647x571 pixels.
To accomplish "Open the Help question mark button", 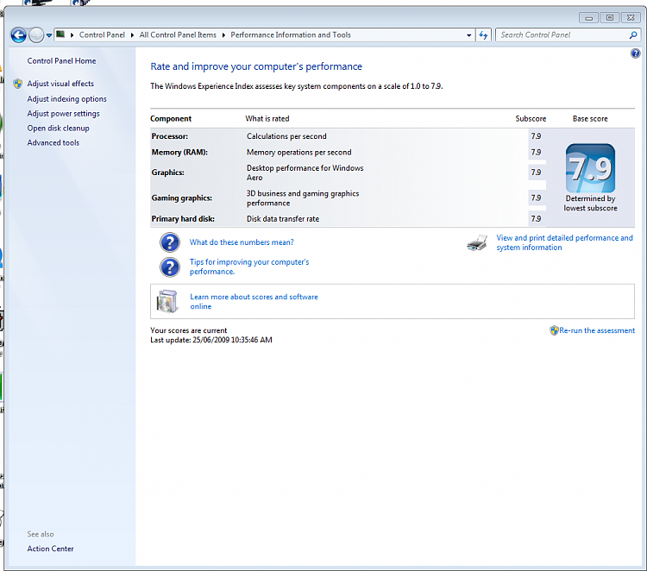I will (x=636, y=53).
